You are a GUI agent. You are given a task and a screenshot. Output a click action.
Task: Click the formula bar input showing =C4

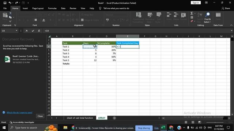pyautogui.click(x=136, y=31)
